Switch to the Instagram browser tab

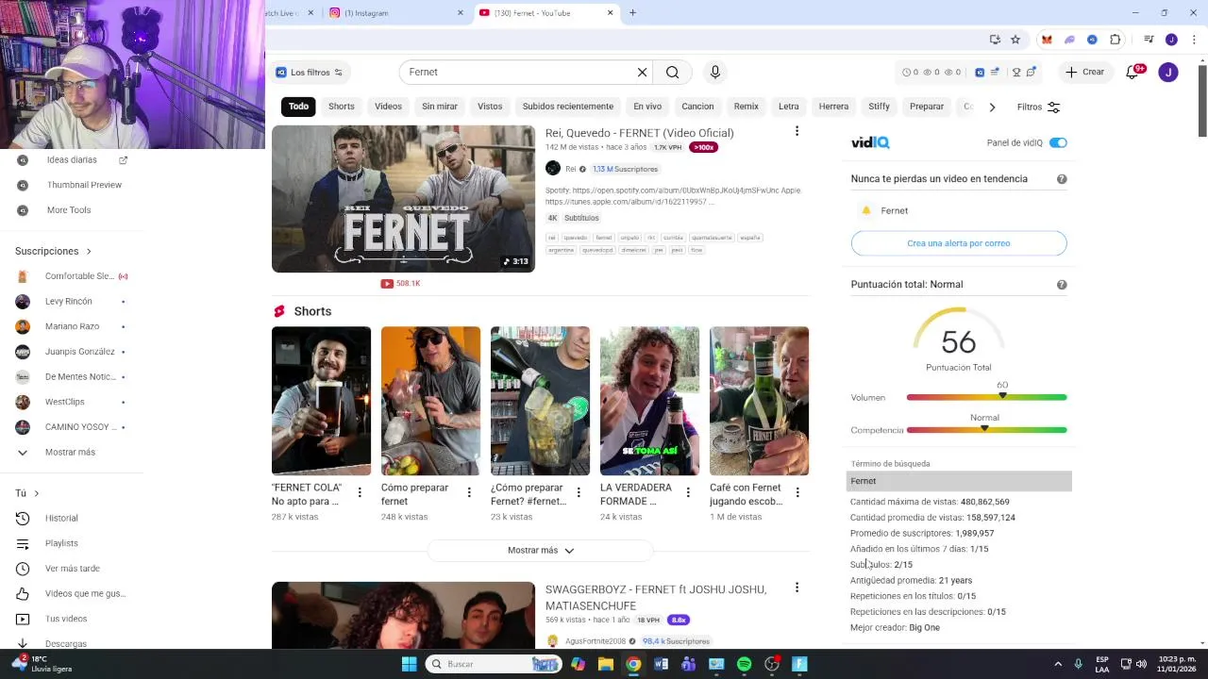[394, 13]
